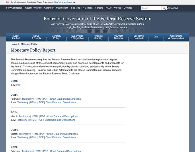
Task: Open June 2025 Testimony
Action: coord(23,102)
